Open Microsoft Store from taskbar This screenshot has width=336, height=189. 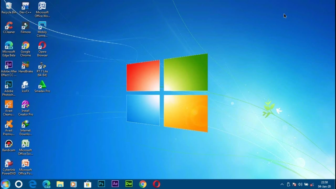coord(87,184)
